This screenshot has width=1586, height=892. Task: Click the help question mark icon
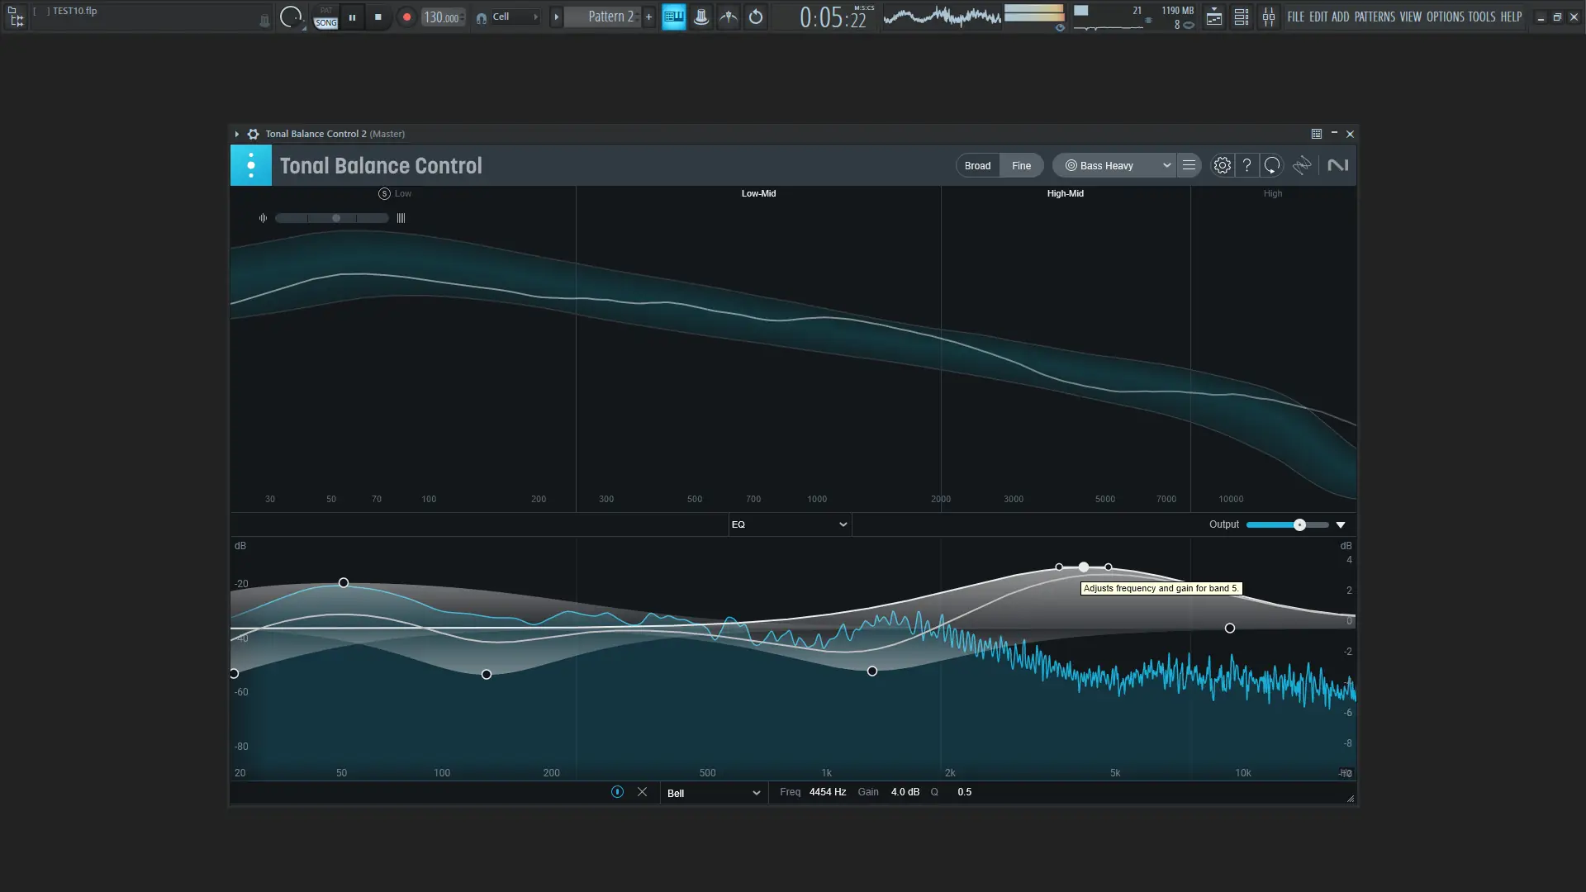tap(1246, 165)
